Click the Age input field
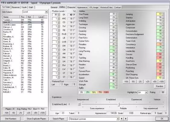The height and width of the screenshot is (122, 170). pos(63,113)
